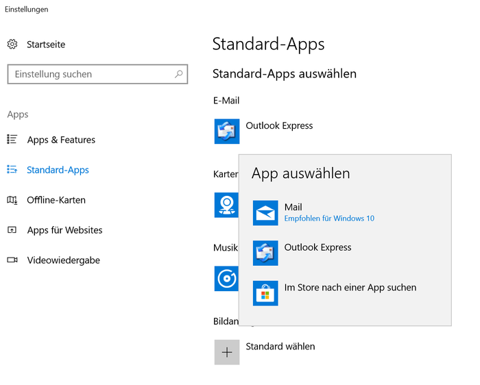Click Outlook Express default email app label

point(279,125)
